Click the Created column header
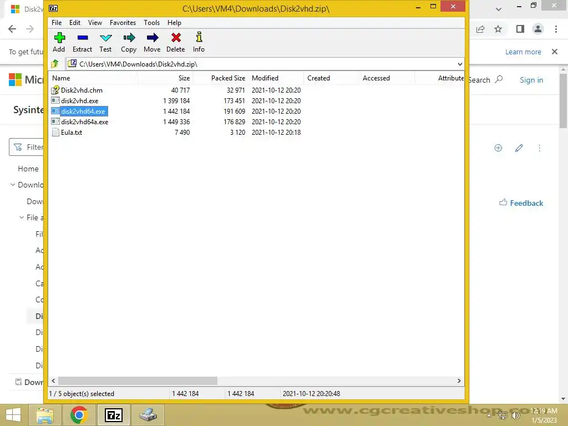 (x=332, y=78)
